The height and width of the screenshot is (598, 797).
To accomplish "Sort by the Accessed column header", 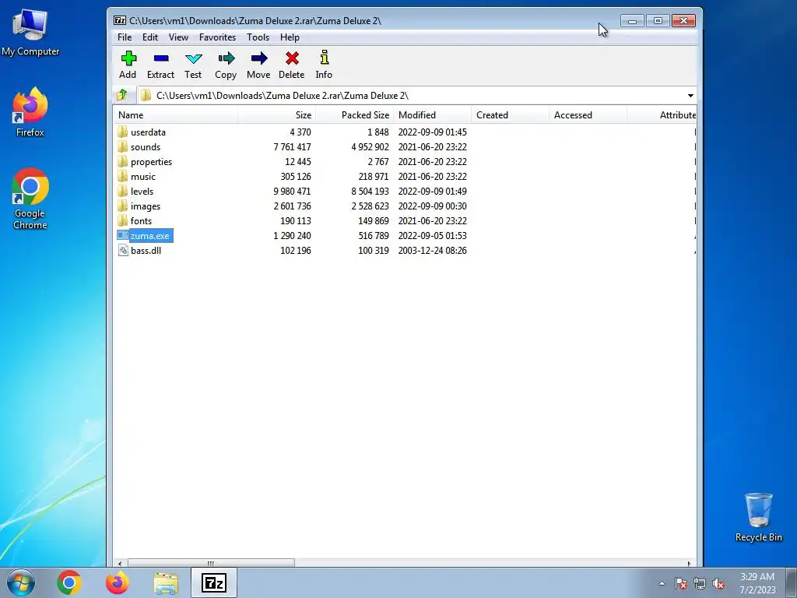I will [x=588, y=115].
